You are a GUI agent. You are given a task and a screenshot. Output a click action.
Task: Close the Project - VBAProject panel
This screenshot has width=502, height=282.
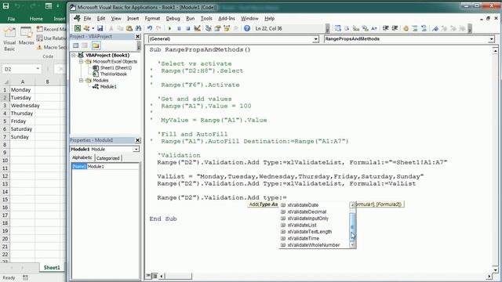tap(138, 37)
